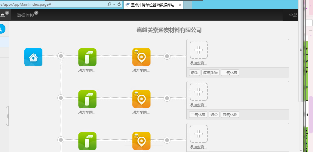Click the first row node circle before monitor panel
Viewport: 313px width, 152px height.
(x=167, y=56)
